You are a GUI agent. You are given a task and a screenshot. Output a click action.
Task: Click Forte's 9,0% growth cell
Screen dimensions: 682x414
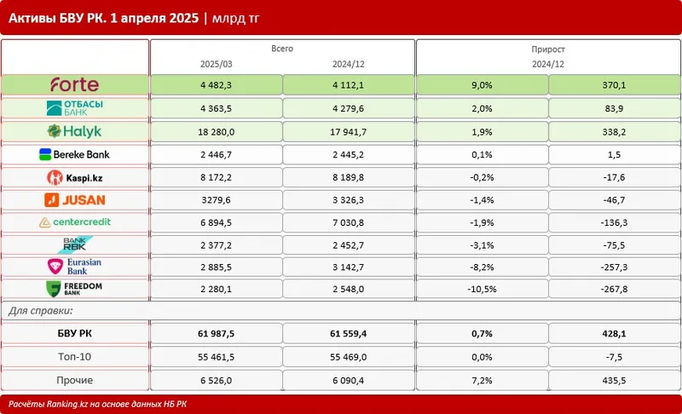482,84
